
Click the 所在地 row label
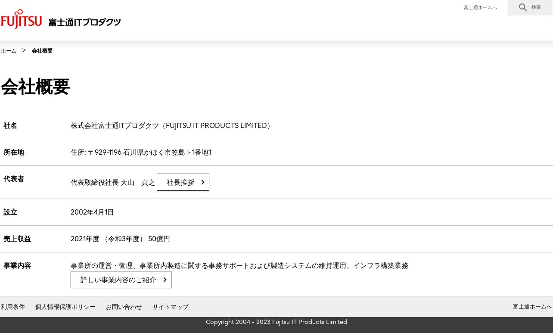pos(14,152)
